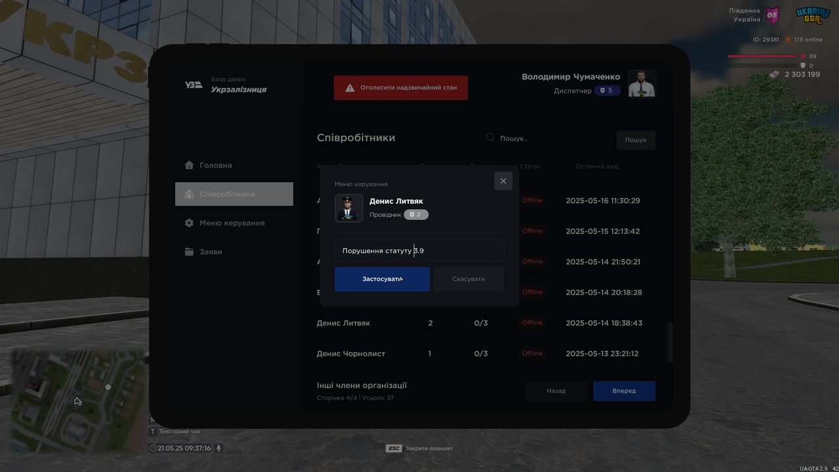Click the armor shield icon in HUD
This screenshot has height=472, width=839.
tap(802, 66)
